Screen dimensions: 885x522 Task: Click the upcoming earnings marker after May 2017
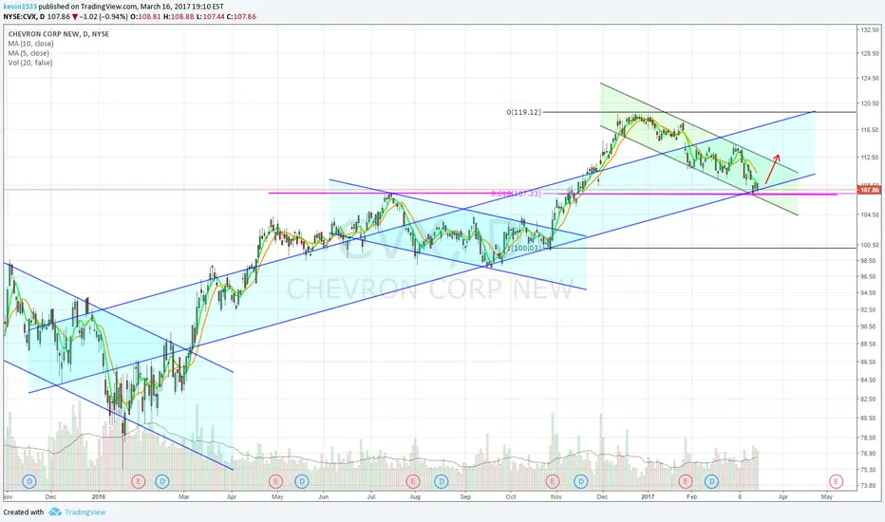point(836,481)
